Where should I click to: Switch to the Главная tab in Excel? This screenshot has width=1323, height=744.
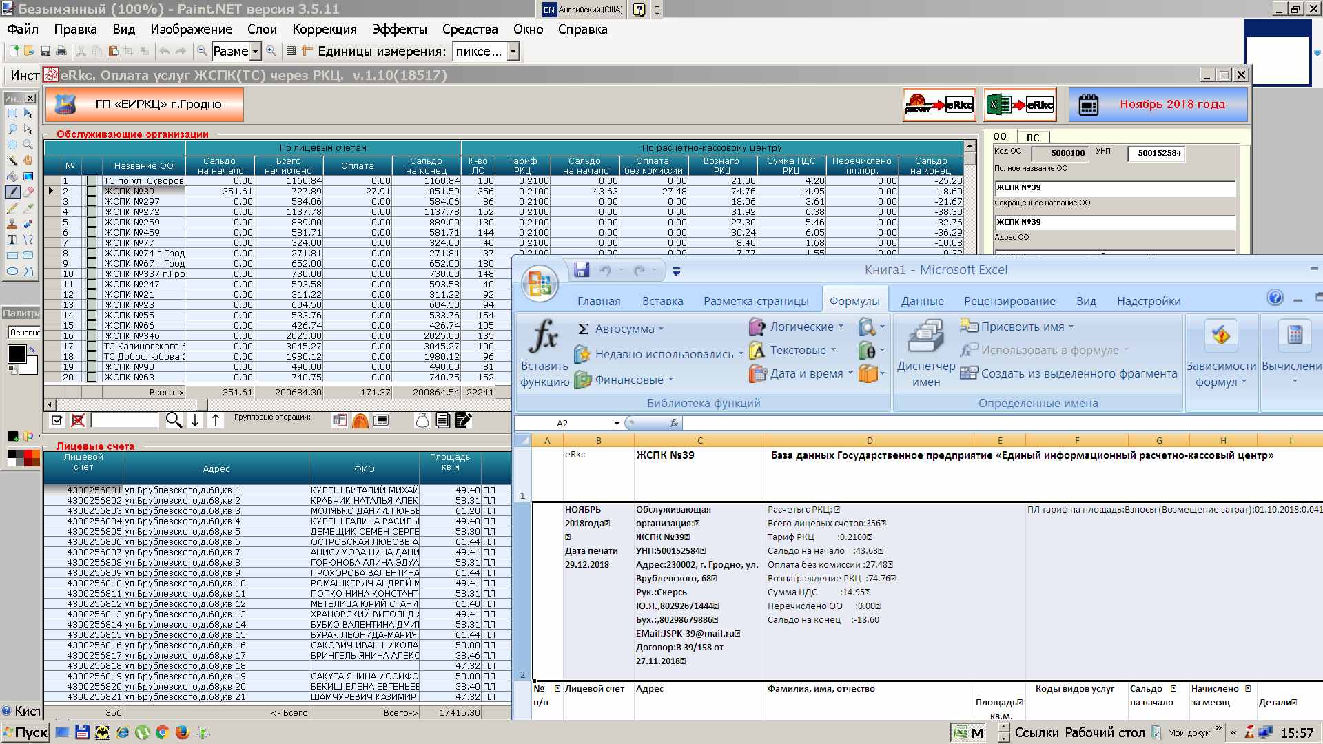pos(599,301)
